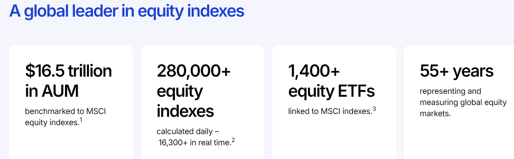Click the "16,300+ in real time." text
The image size is (514, 159).
pyautogui.click(x=195, y=142)
